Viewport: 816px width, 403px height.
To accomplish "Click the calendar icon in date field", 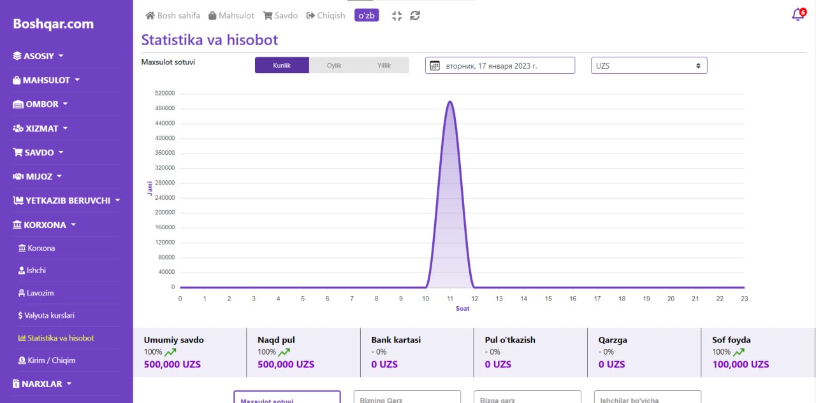I will coord(435,66).
